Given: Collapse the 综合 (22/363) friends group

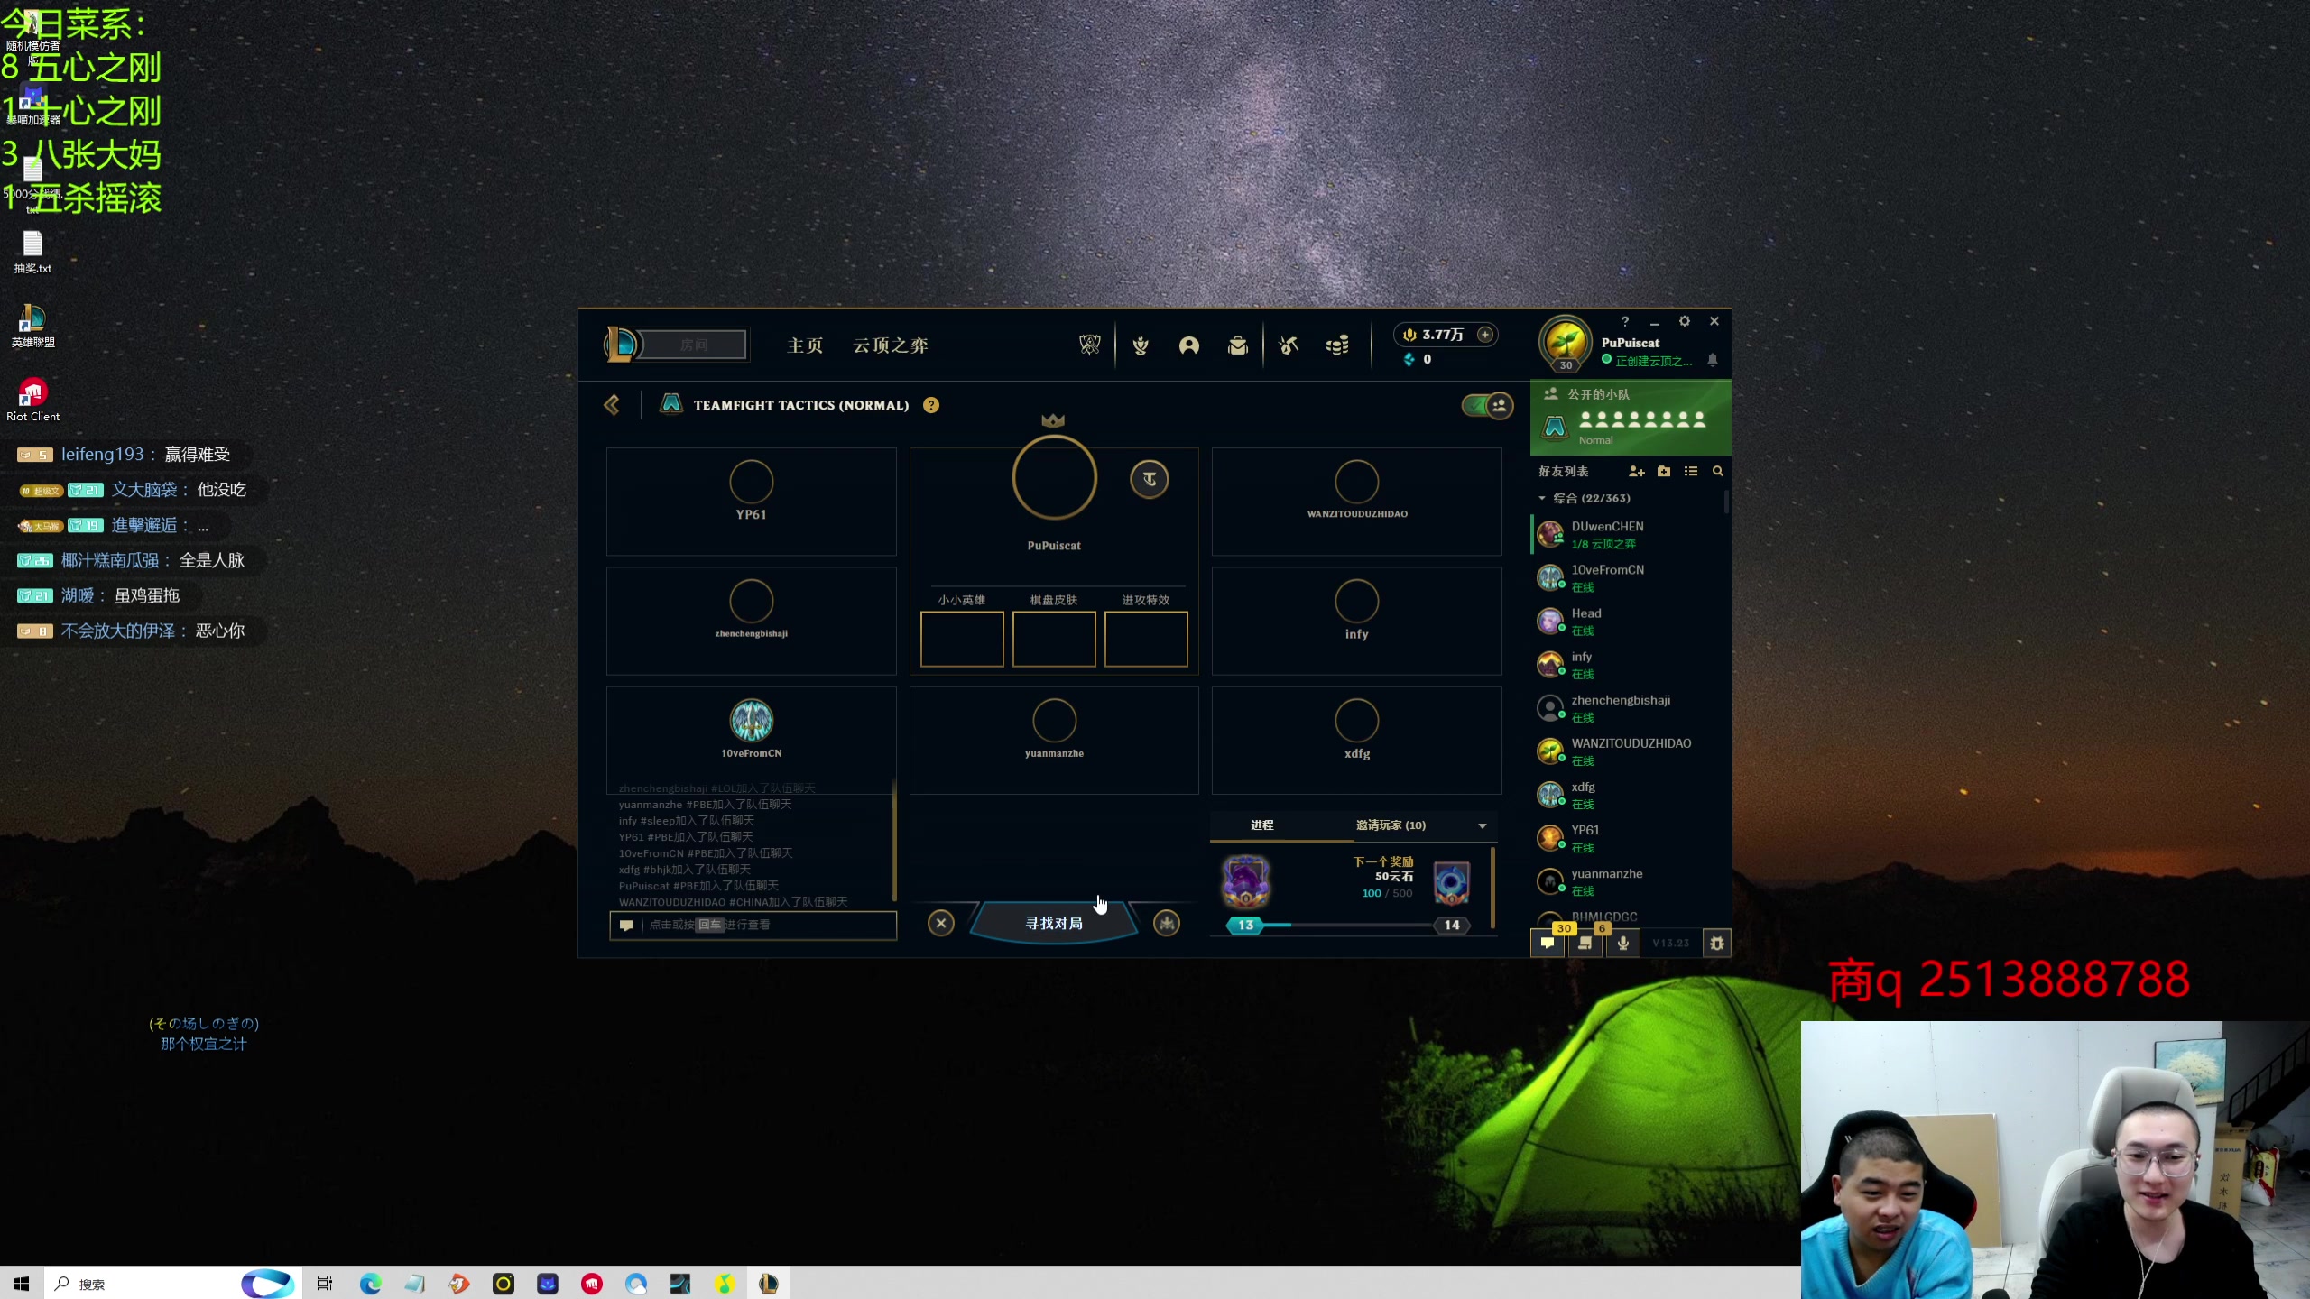Looking at the screenshot, I should [x=1542, y=498].
